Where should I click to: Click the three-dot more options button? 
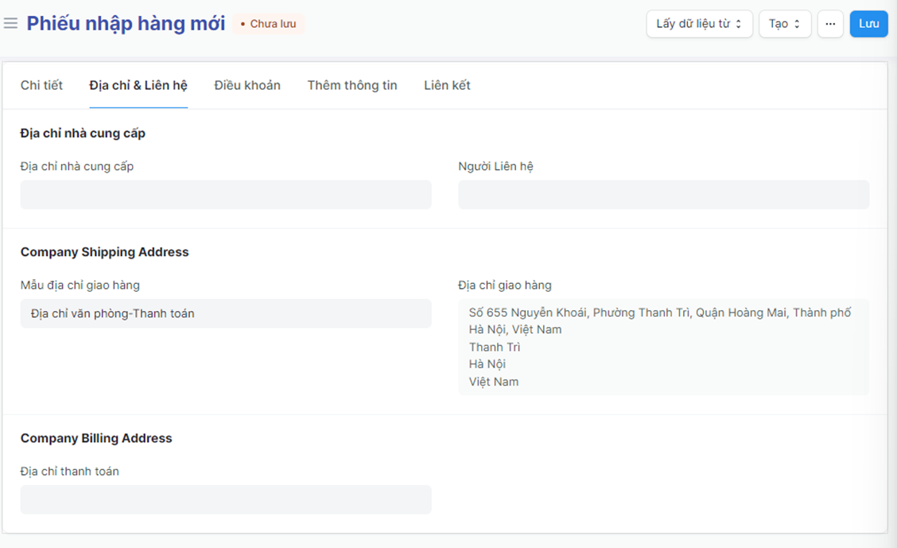point(829,24)
